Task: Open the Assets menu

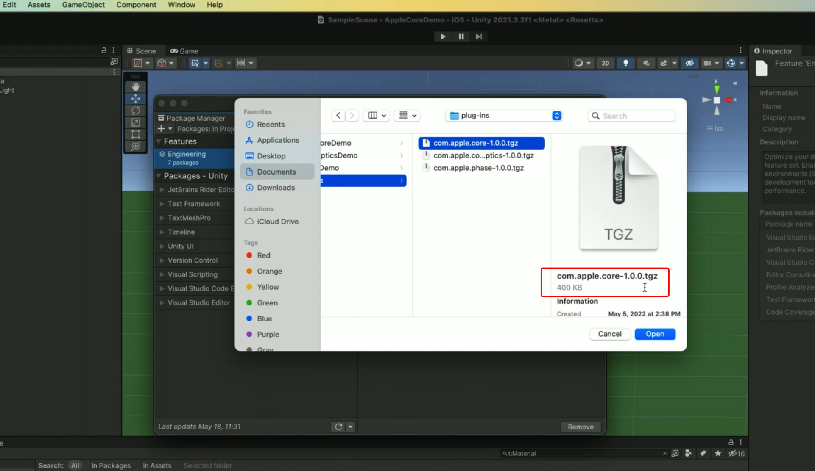Action: click(39, 5)
